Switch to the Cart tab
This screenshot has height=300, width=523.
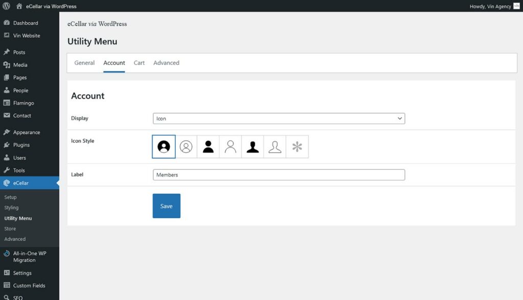139,63
